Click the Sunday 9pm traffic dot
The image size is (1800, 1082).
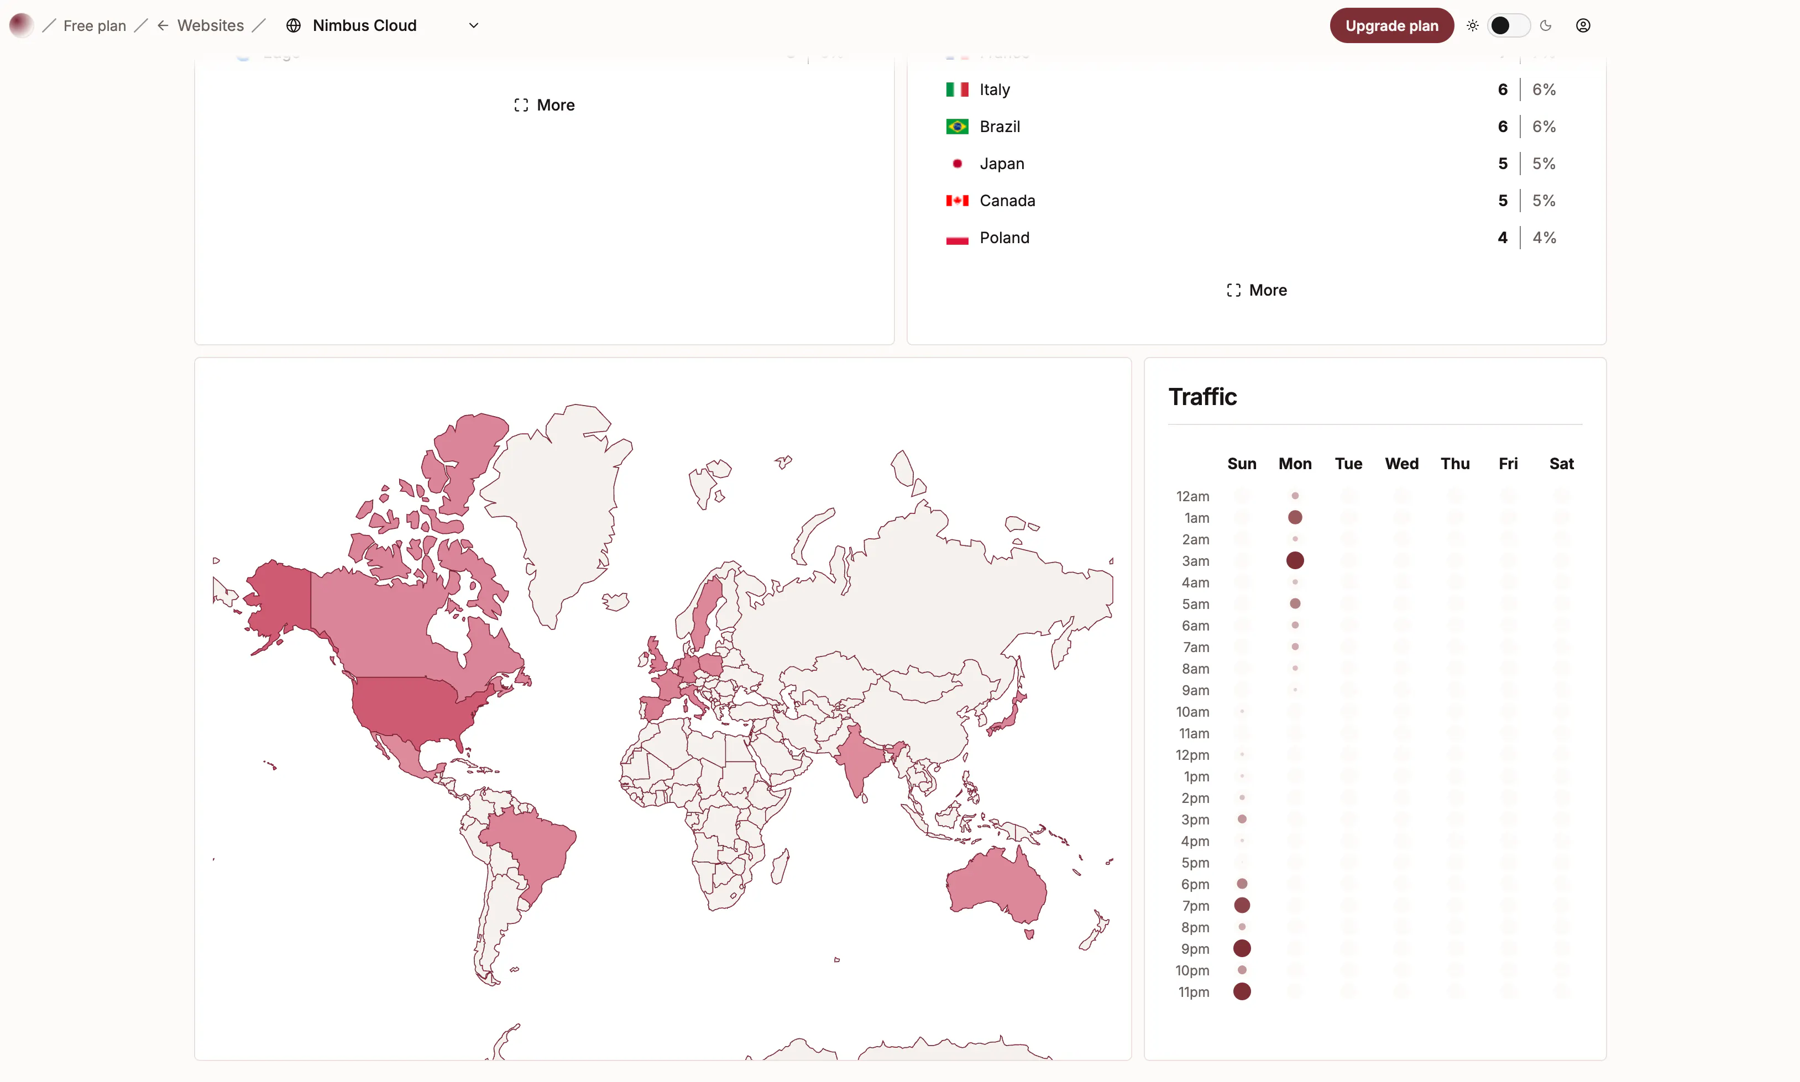(x=1241, y=949)
